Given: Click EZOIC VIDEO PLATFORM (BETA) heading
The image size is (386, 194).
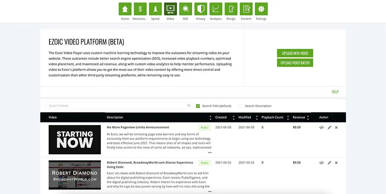Looking at the screenshot, I should point(86,42).
